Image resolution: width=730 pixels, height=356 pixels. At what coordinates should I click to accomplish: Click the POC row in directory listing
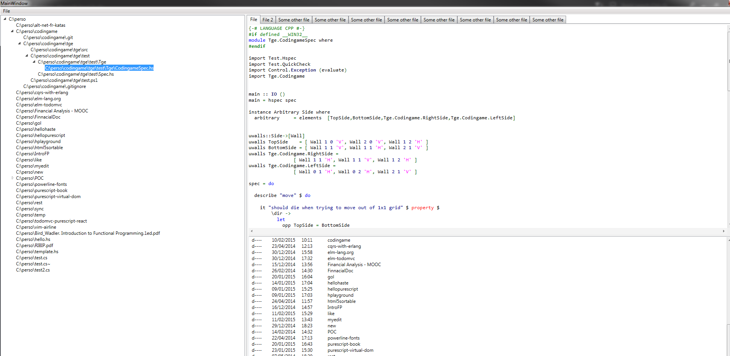[x=294, y=332]
